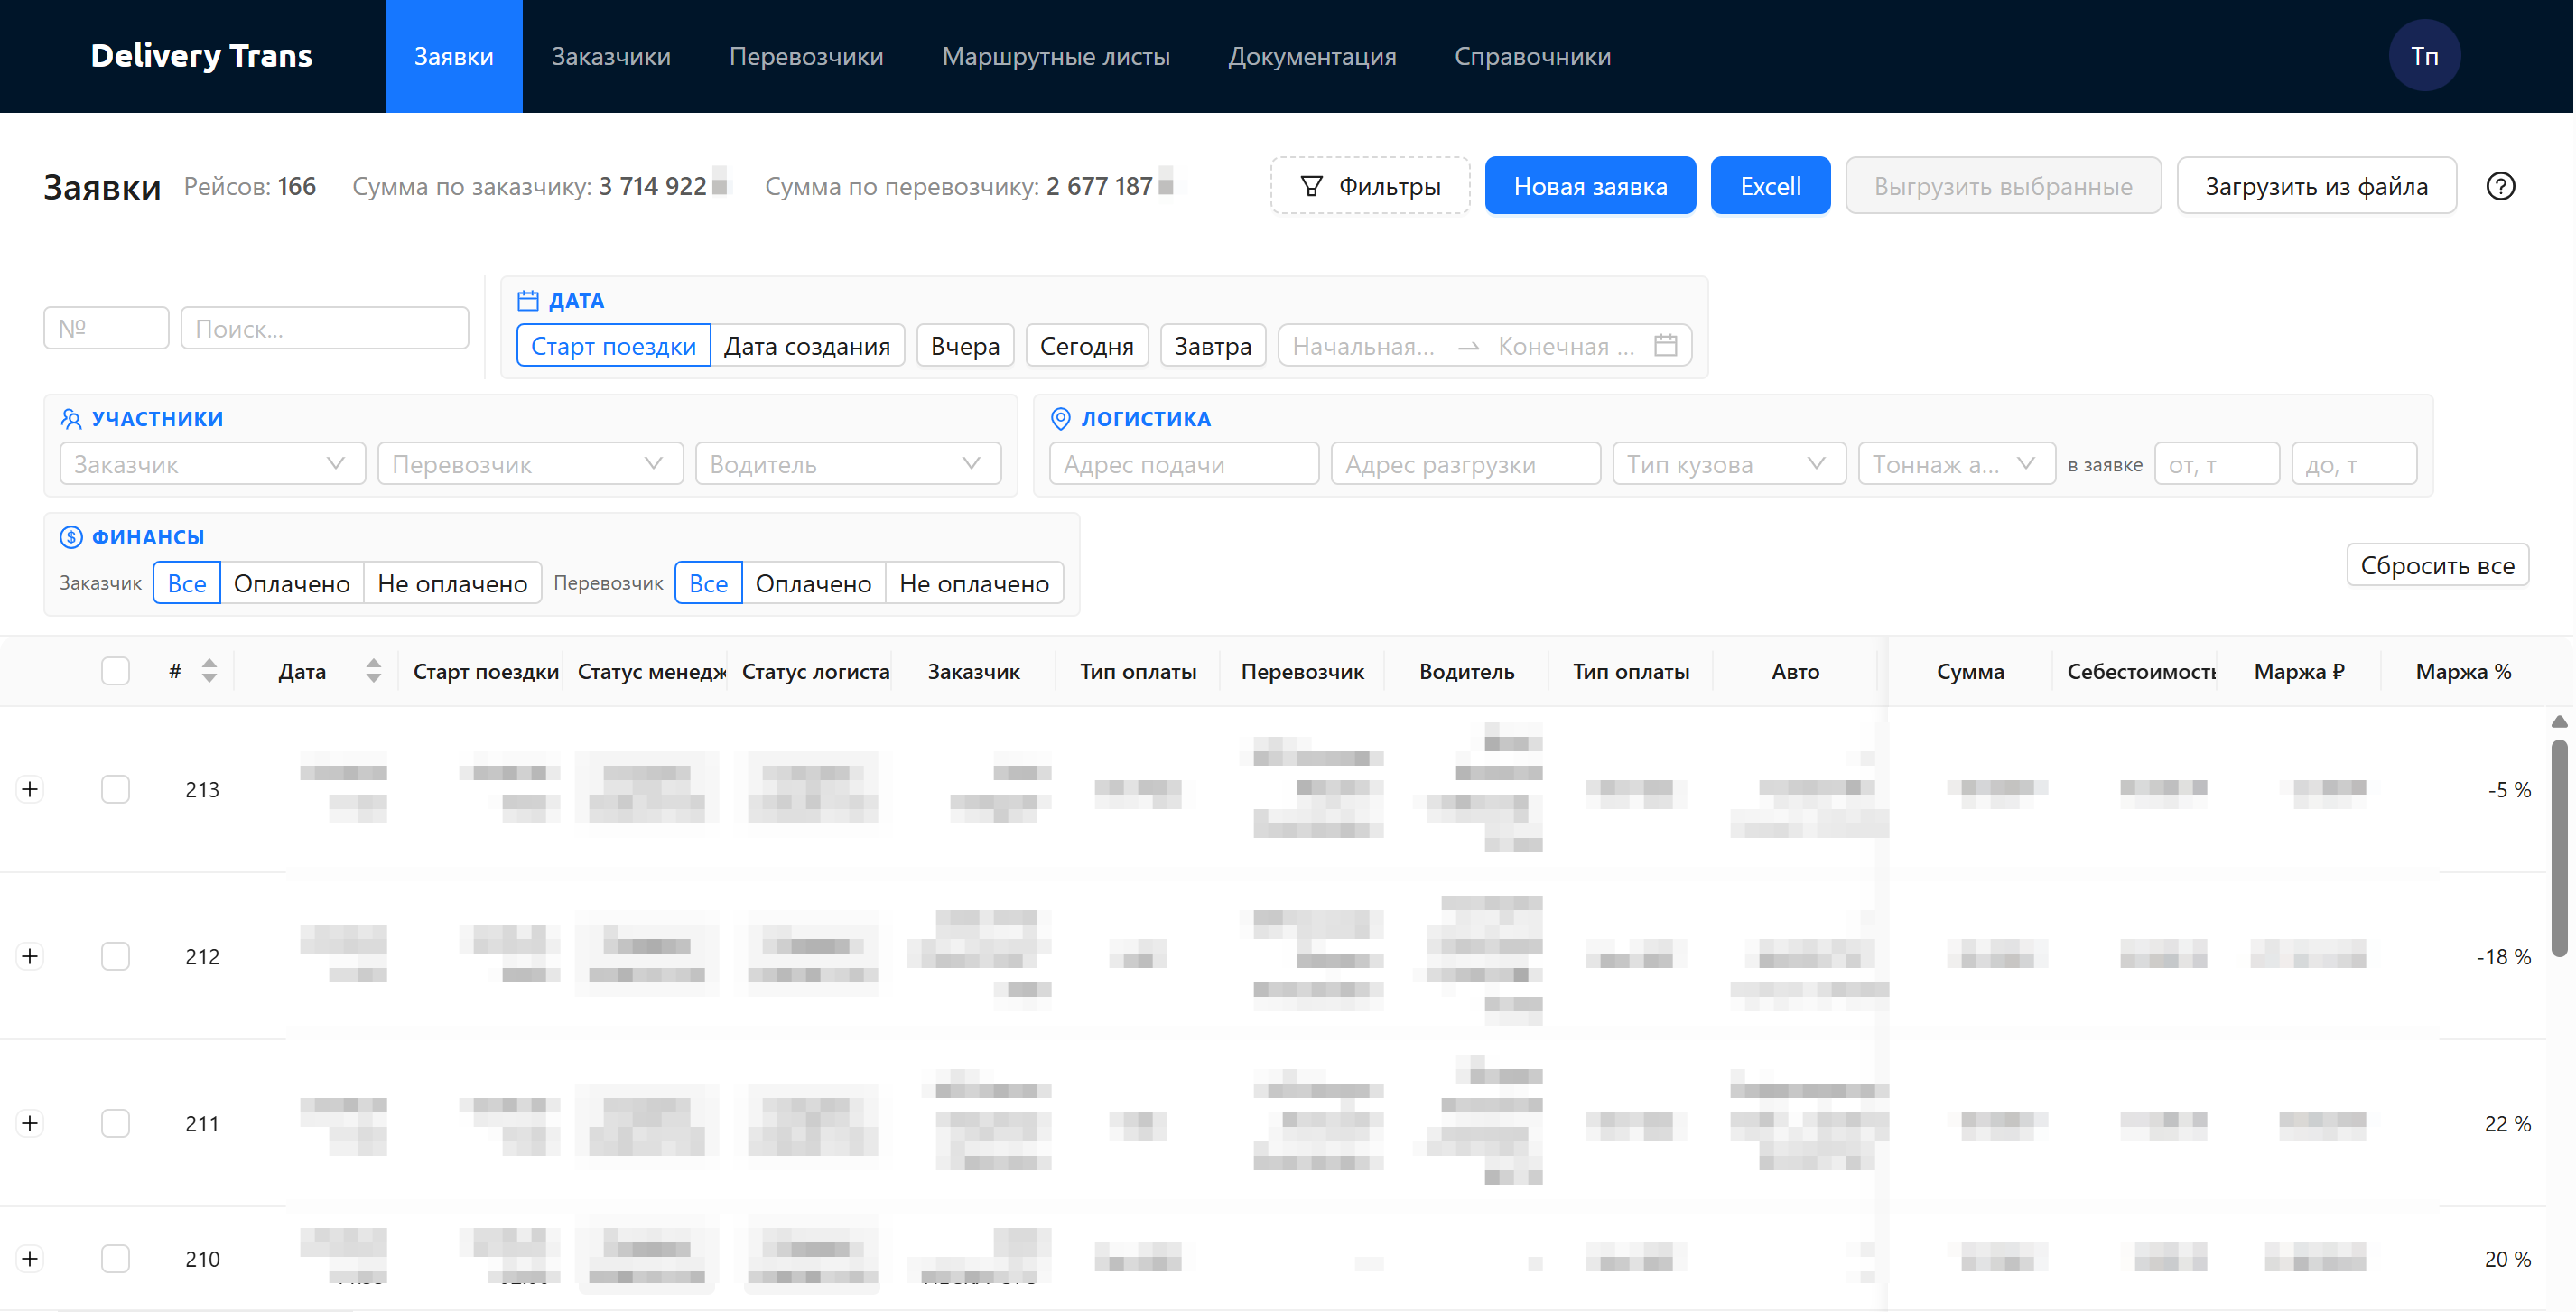Click the до, т tonnage field
2576x1312 pixels.
(x=2354, y=464)
